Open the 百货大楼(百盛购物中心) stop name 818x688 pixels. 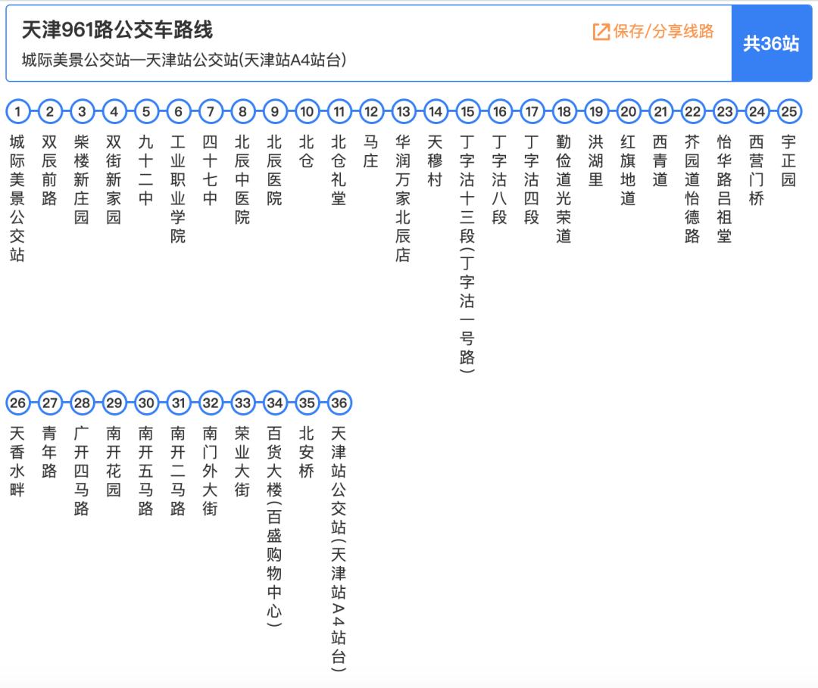pos(274,527)
